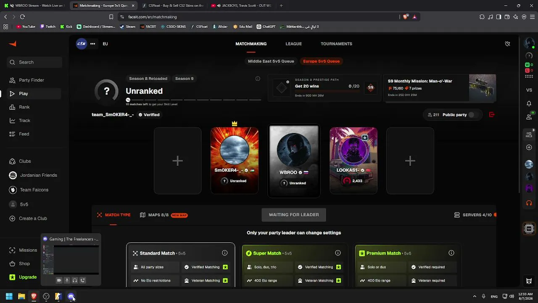
Task: Switch to the WBROO Stream browser tab
Action: coord(34,5)
